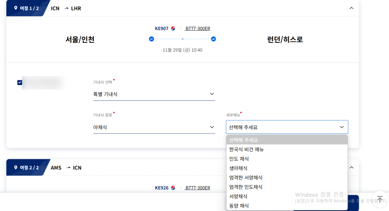Open the 기내식 선택 dropdown showing 특별 기내식

(x=154, y=94)
